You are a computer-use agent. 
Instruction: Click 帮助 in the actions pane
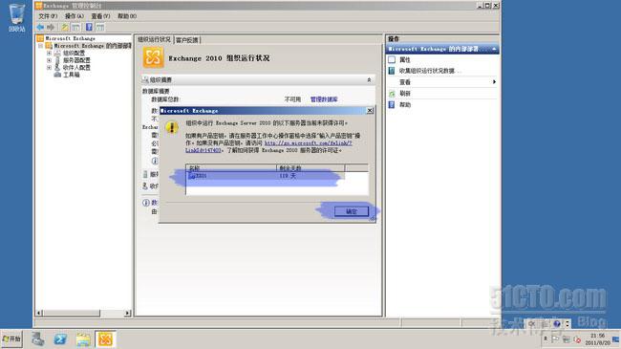coord(405,105)
